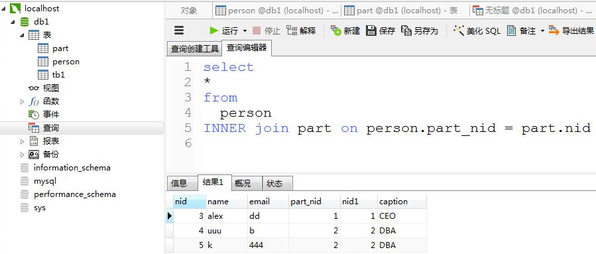Click the 备份 backup icon
This screenshot has height=254, width=596.
(x=34, y=155)
